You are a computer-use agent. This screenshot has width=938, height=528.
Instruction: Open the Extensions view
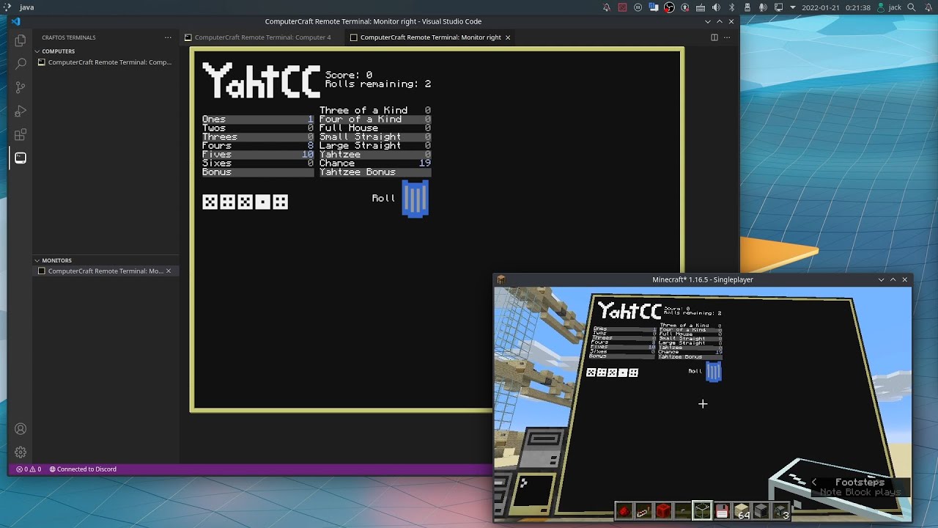(x=21, y=135)
